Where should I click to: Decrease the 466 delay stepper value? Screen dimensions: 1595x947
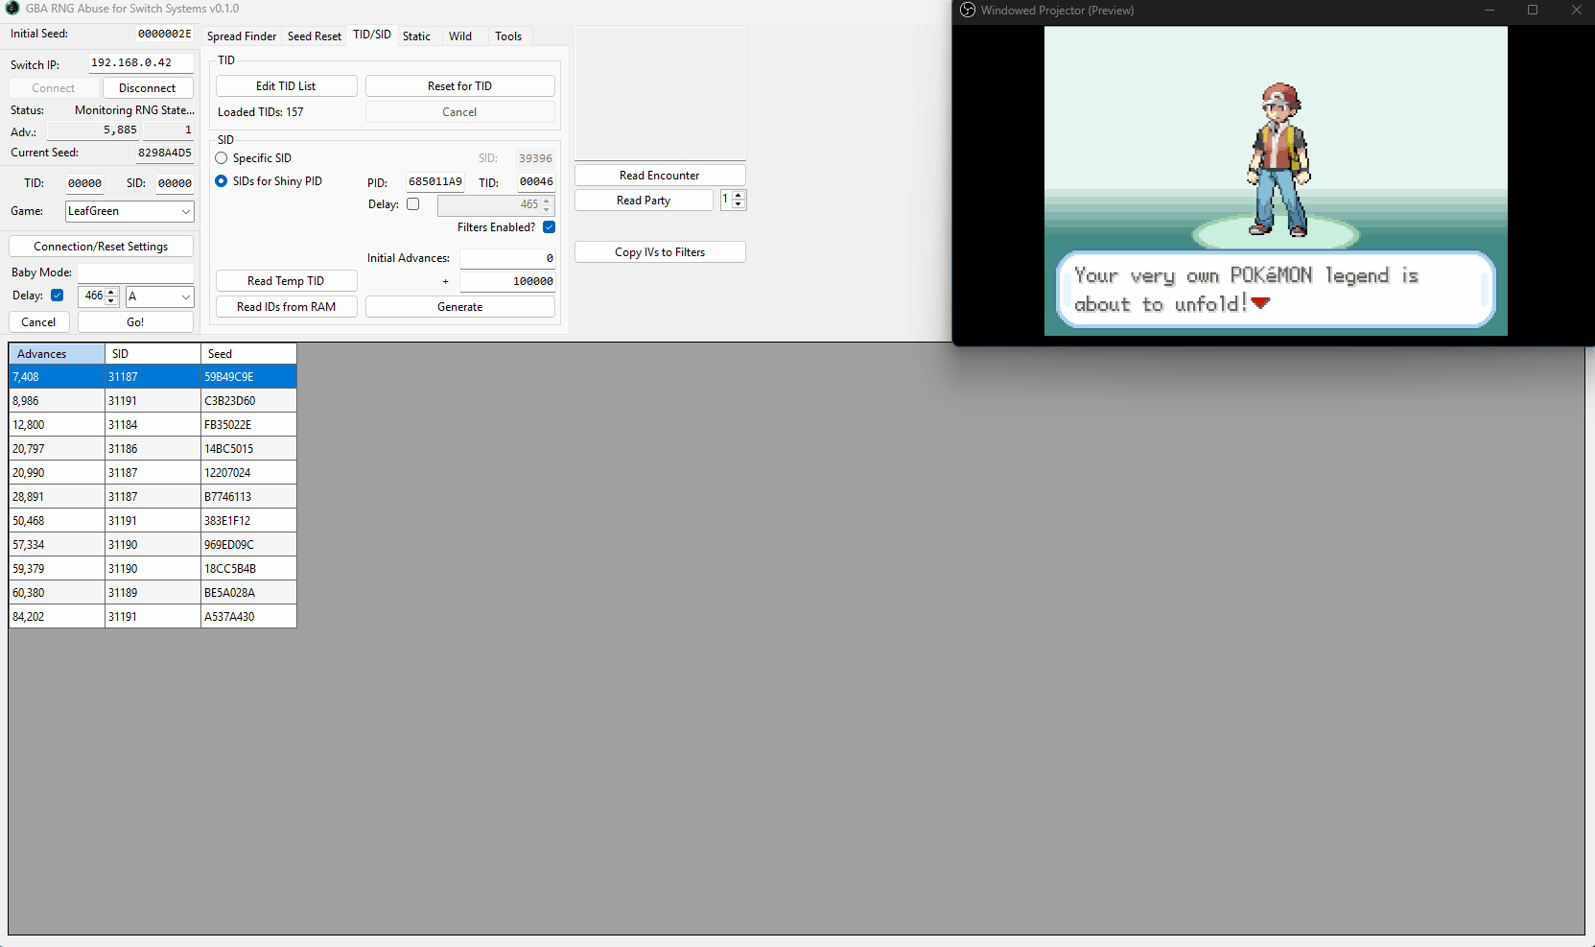[111, 301]
